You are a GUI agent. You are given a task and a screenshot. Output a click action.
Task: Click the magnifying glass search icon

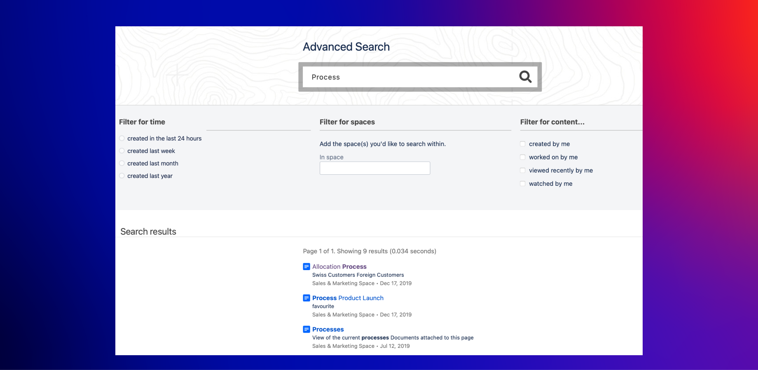pos(525,77)
